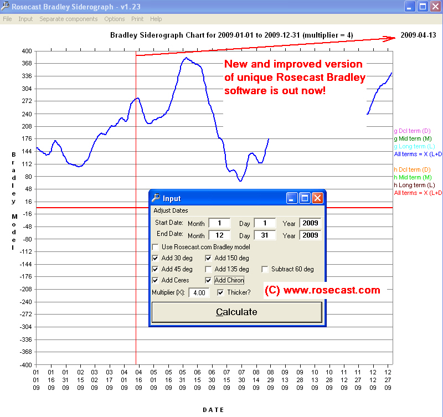Click the 2009-04-13 date label

tap(418, 35)
